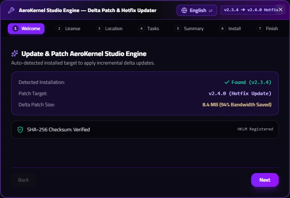This screenshot has width=290, height=198.
Task: Click 'Update & Patch AeroKernel Studio Engine' heading
Action: (84, 54)
